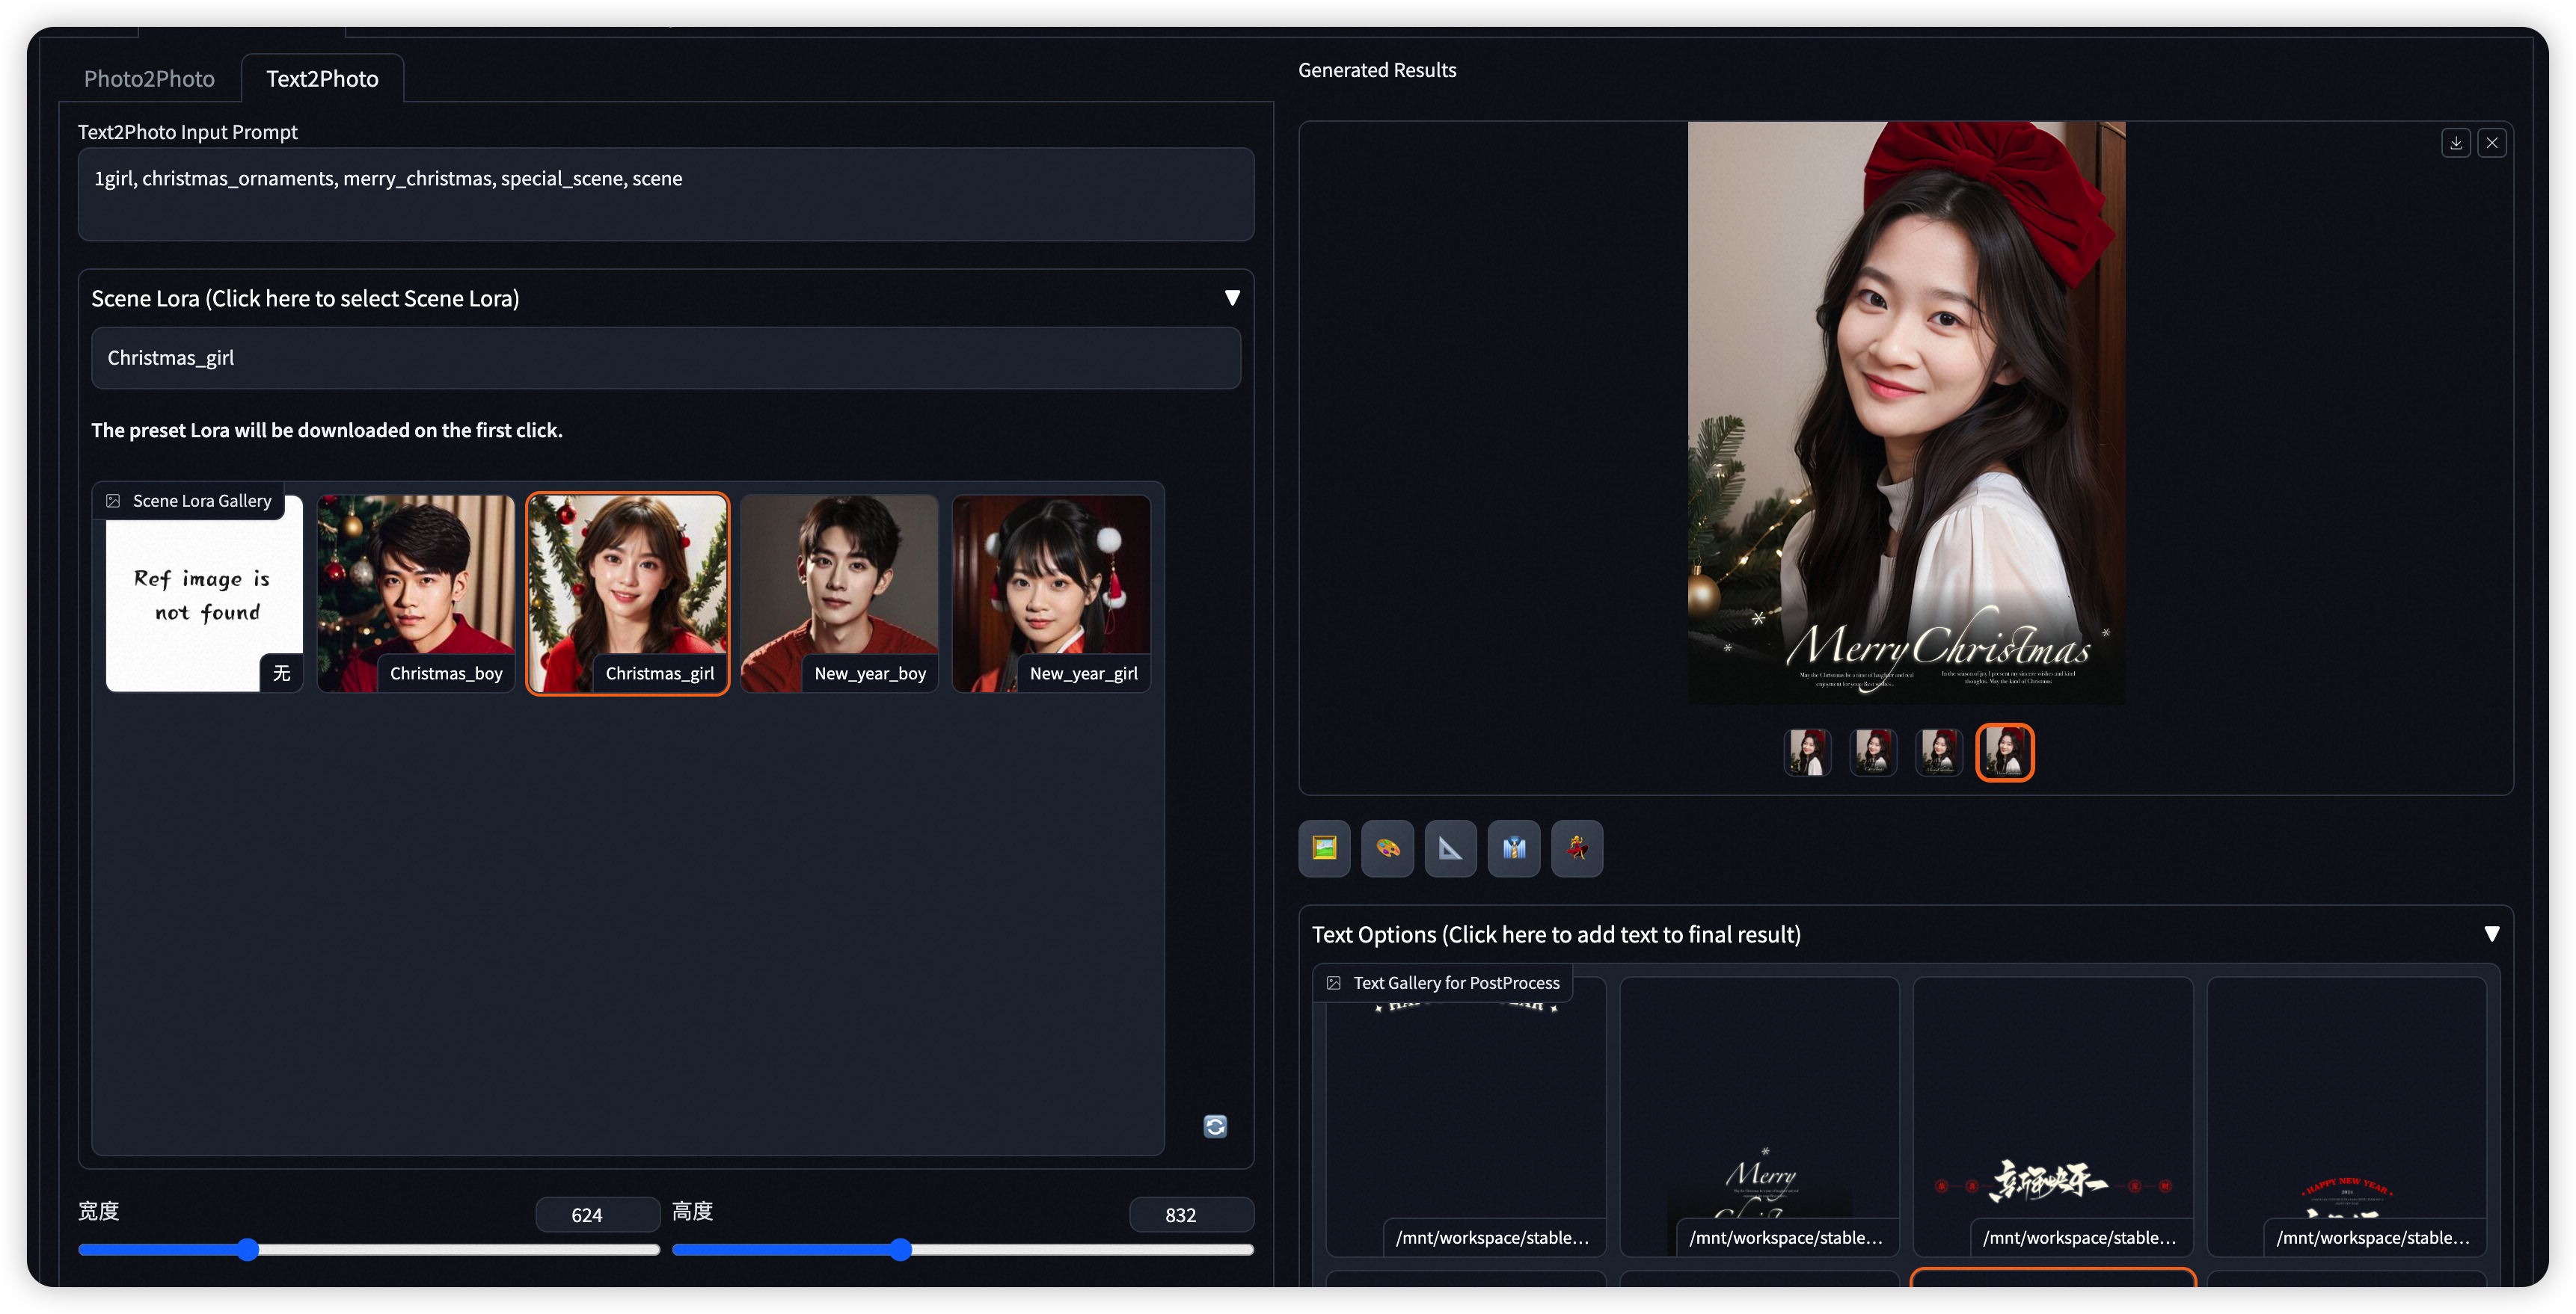Collapse the Scene Lora accordion

[x=1232, y=297]
